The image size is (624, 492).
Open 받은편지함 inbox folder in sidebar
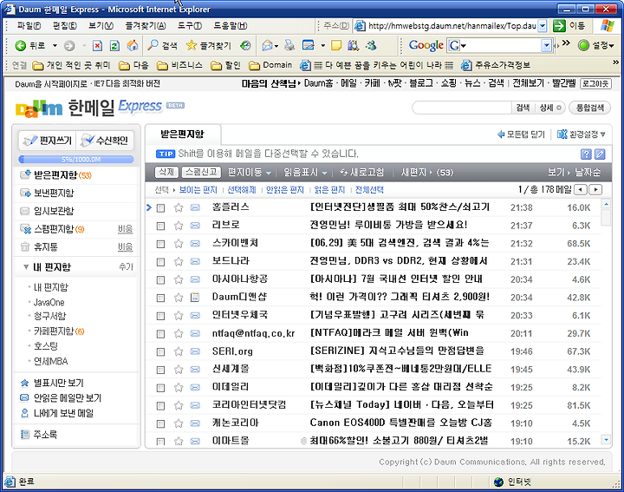[x=55, y=175]
